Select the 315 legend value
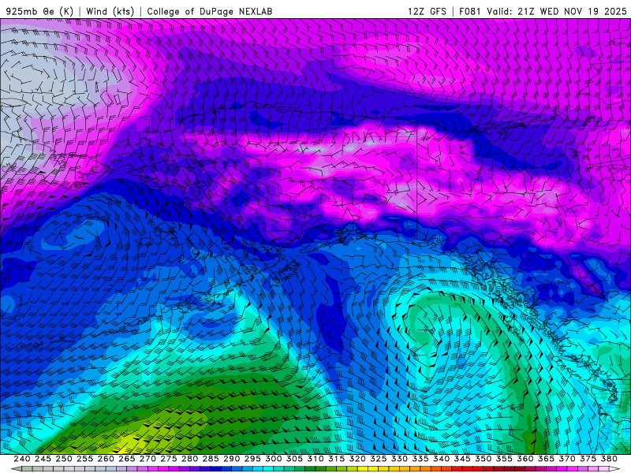 pyautogui.click(x=337, y=459)
